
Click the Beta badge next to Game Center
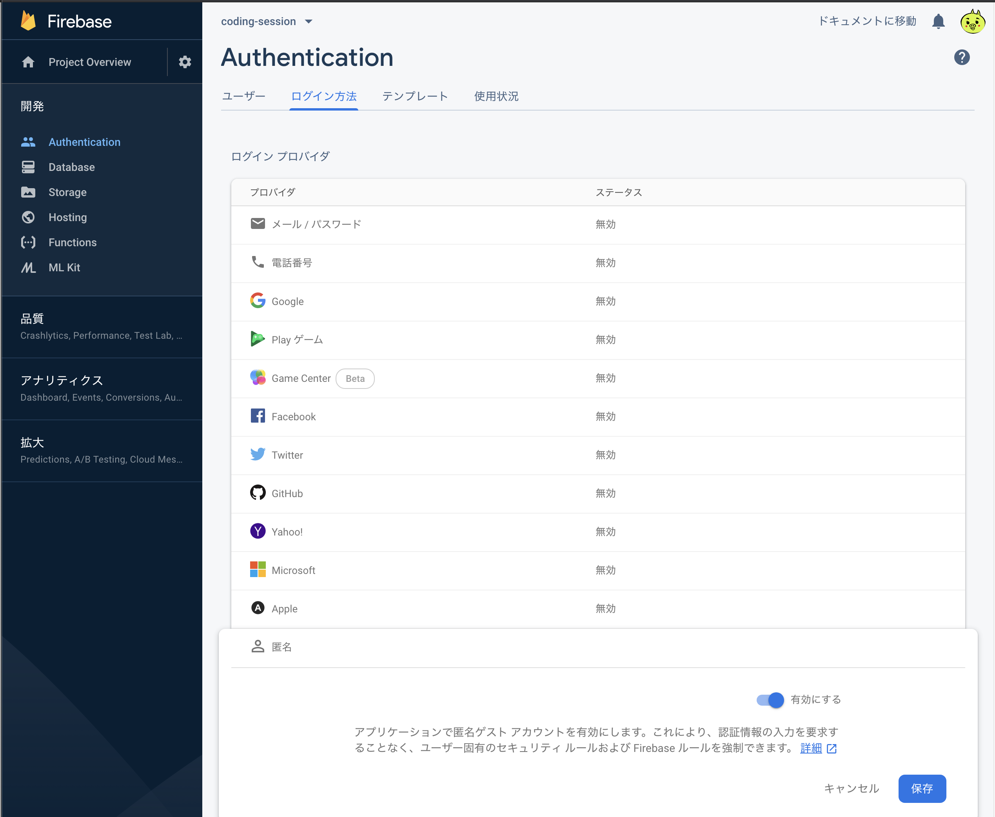(x=355, y=378)
